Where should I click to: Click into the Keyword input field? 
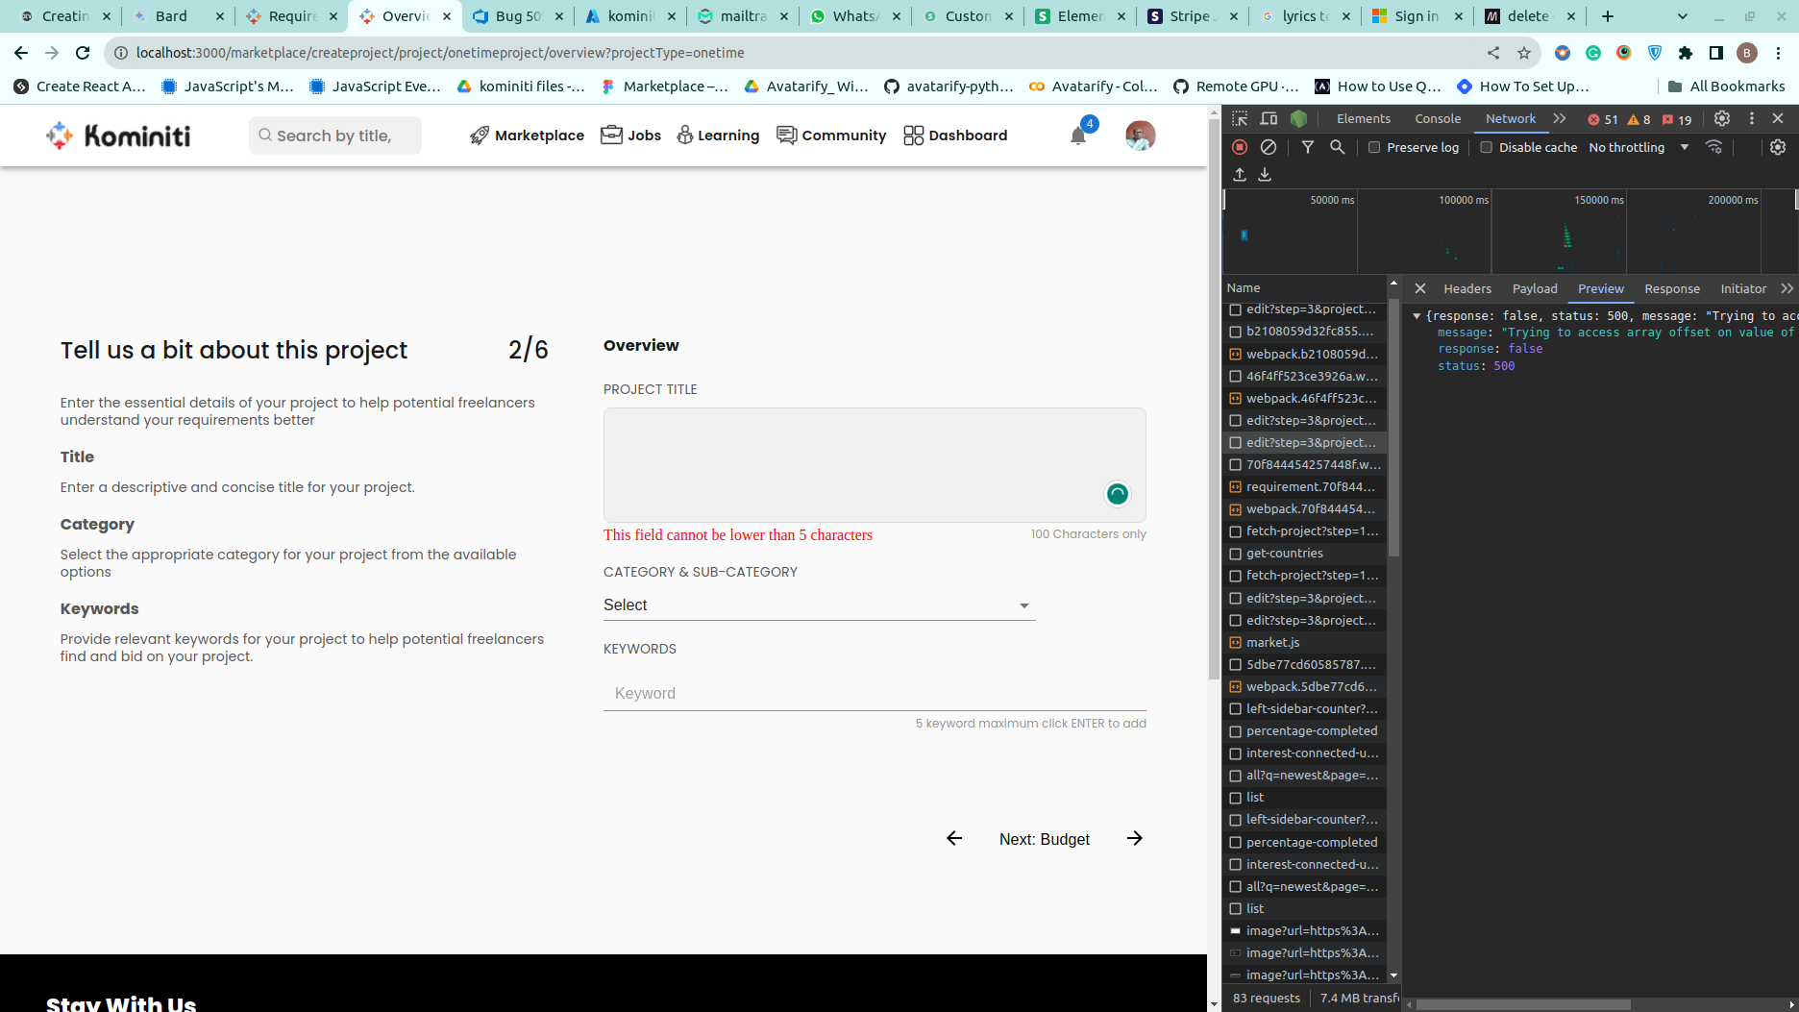874,693
